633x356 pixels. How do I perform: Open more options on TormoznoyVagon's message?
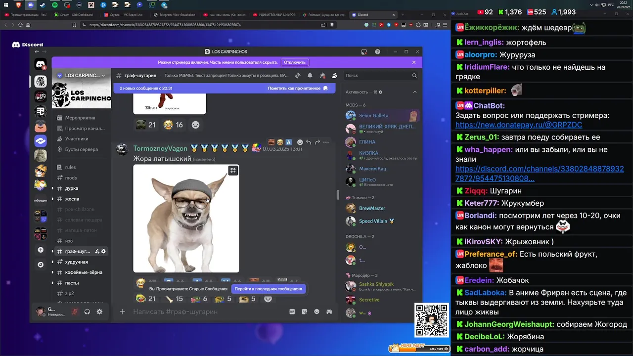coord(326,142)
